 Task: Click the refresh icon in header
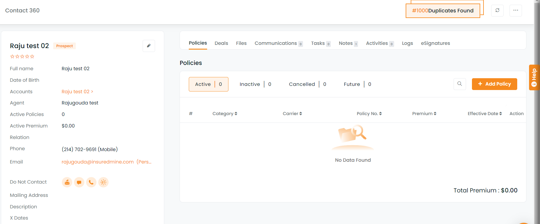click(x=497, y=10)
